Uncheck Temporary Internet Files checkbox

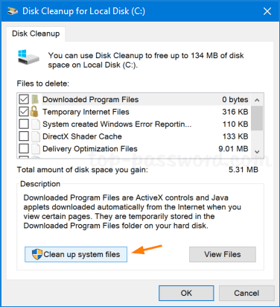pos(24,112)
